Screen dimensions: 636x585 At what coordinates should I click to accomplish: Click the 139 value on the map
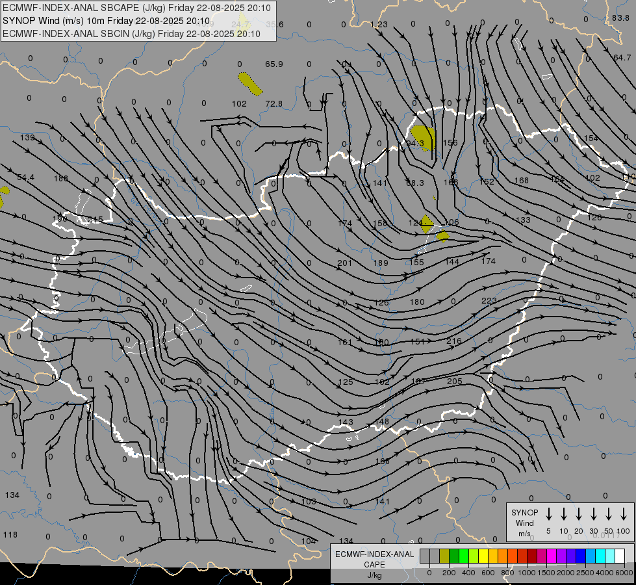tap(27, 138)
